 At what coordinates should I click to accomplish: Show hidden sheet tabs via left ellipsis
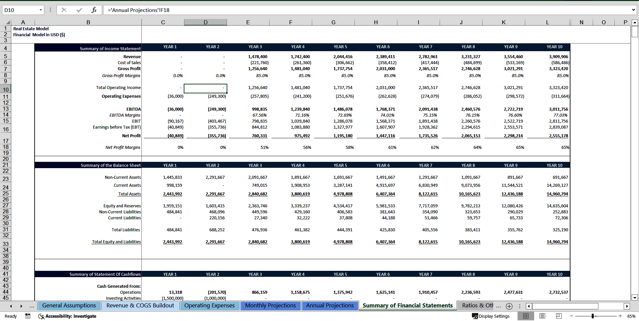point(32,306)
